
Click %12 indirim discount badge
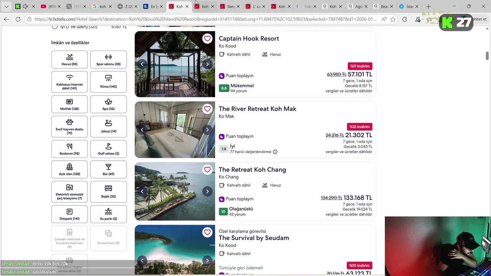tap(360, 127)
